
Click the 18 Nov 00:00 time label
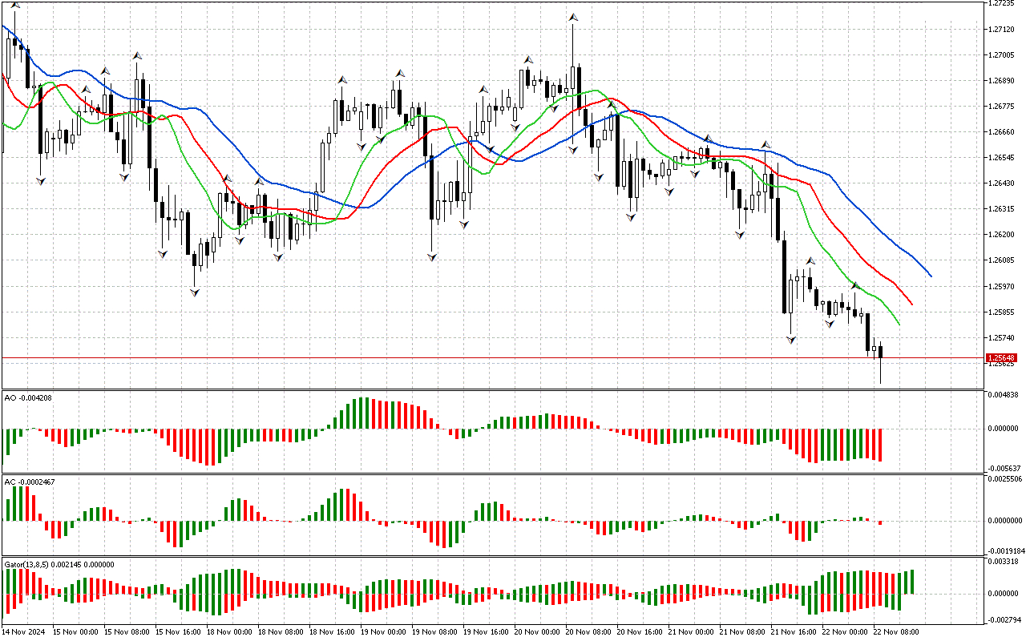[229, 632]
